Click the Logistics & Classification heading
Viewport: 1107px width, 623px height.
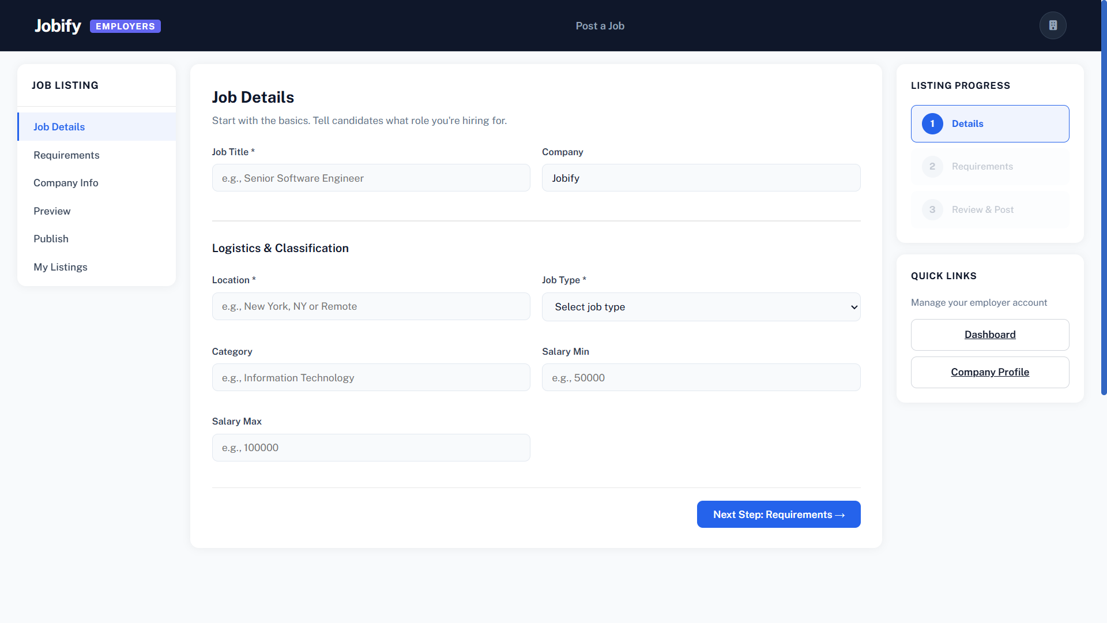coord(280,248)
